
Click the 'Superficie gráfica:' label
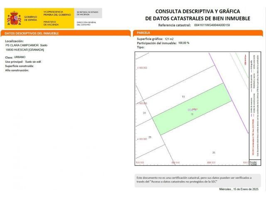coord(150,39)
